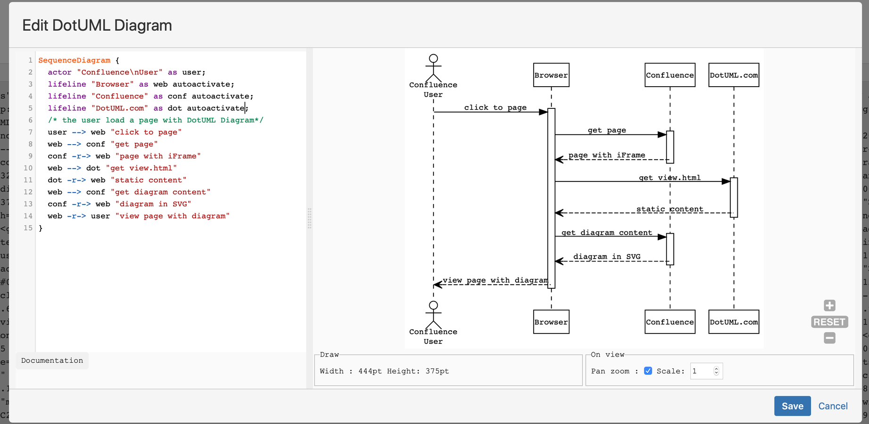Click the 'get diagram content' diagram label
Screen dimensions: 869x424
pyautogui.click(x=607, y=233)
